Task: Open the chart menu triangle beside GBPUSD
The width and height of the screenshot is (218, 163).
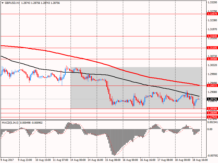Action: (x=2, y=3)
